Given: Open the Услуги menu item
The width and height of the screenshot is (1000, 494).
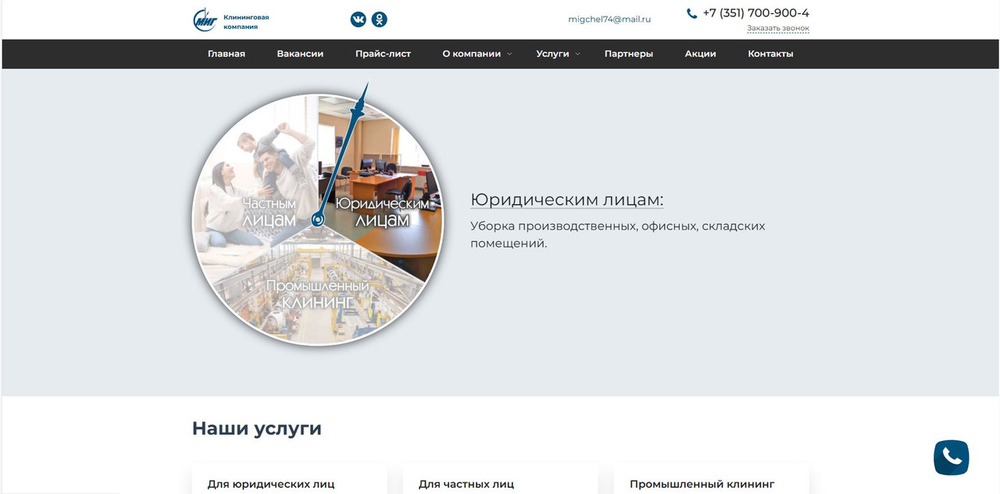Looking at the screenshot, I should (552, 54).
